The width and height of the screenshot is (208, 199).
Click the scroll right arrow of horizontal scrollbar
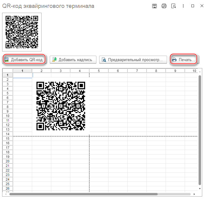pos(194,194)
